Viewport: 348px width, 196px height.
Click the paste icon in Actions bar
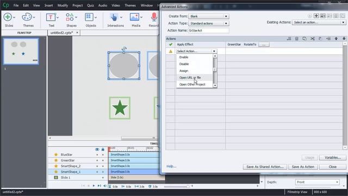pyautogui.click(x=320, y=39)
